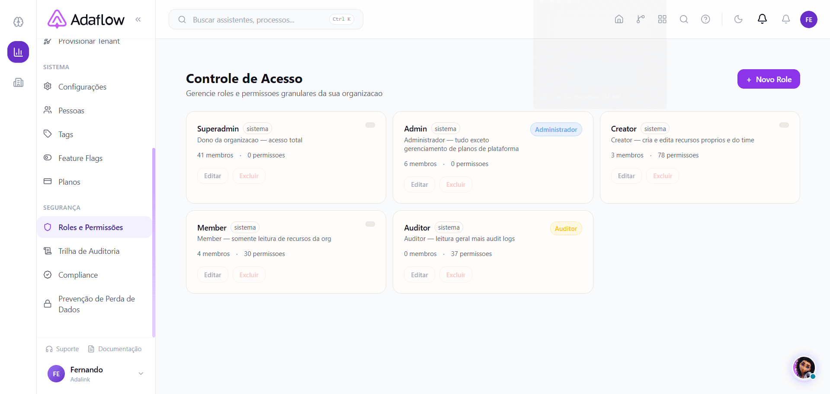Click the Adaflow logo

click(x=86, y=19)
